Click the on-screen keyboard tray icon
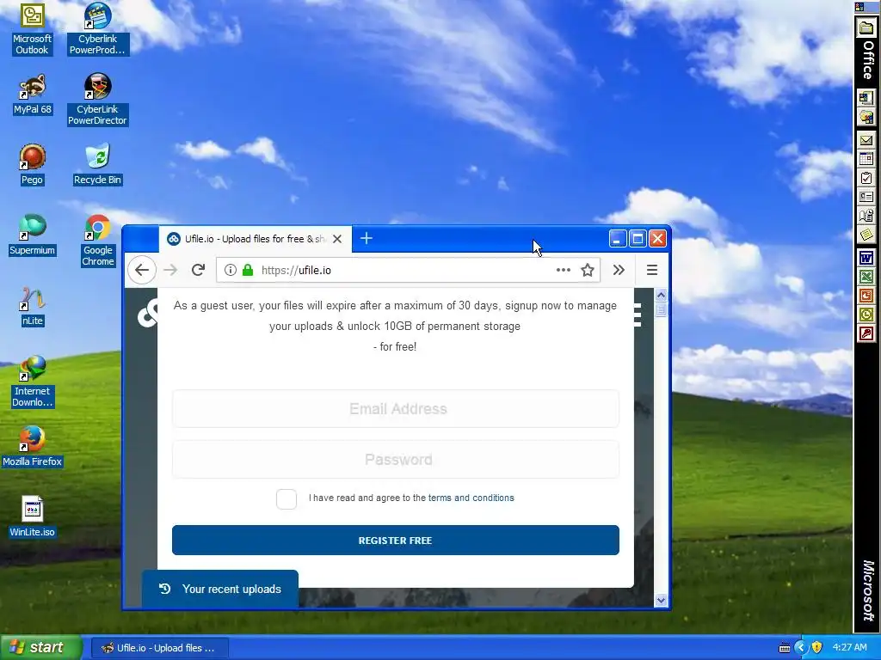Image resolution: width=881 pixels, height=660 pixels. click(x=785, y=648)
